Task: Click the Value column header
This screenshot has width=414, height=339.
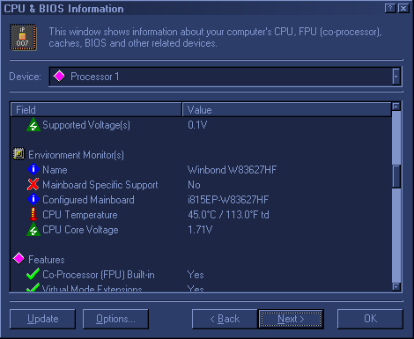Action: pos(286,110)
